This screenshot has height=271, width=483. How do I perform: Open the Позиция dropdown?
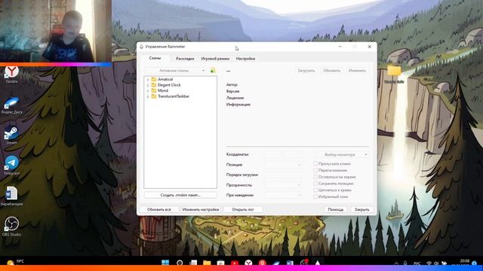pyautogui.click(x=283, y=165)
